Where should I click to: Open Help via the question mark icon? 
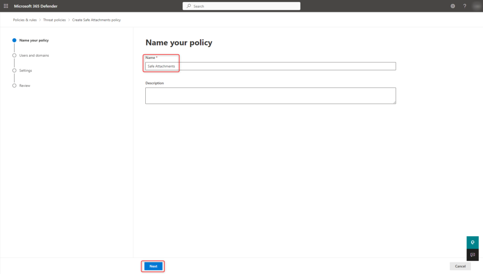pos(464,6)
